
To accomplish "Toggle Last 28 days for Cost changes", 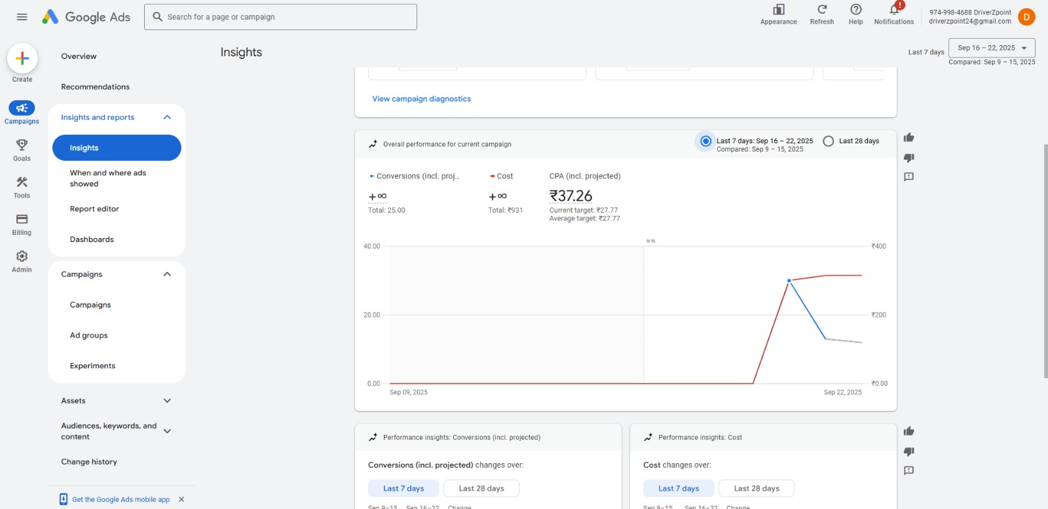I will click(x=756, y=489).
